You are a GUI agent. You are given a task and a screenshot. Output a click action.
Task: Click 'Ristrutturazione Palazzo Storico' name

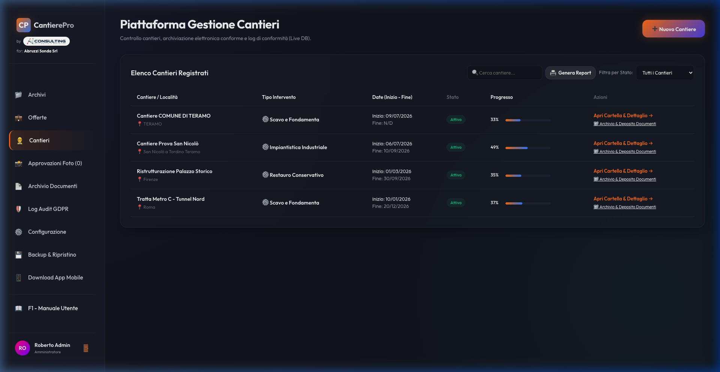coord(174,172)
